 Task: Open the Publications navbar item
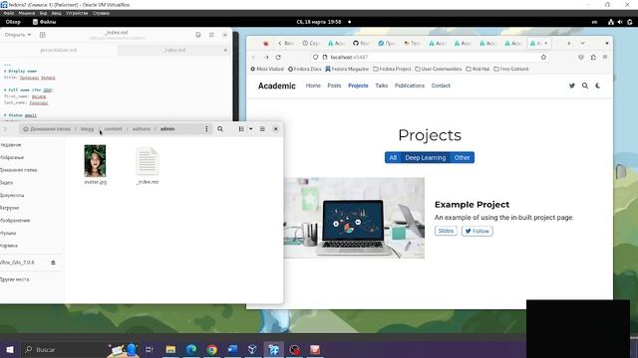[x=410, y=86]
